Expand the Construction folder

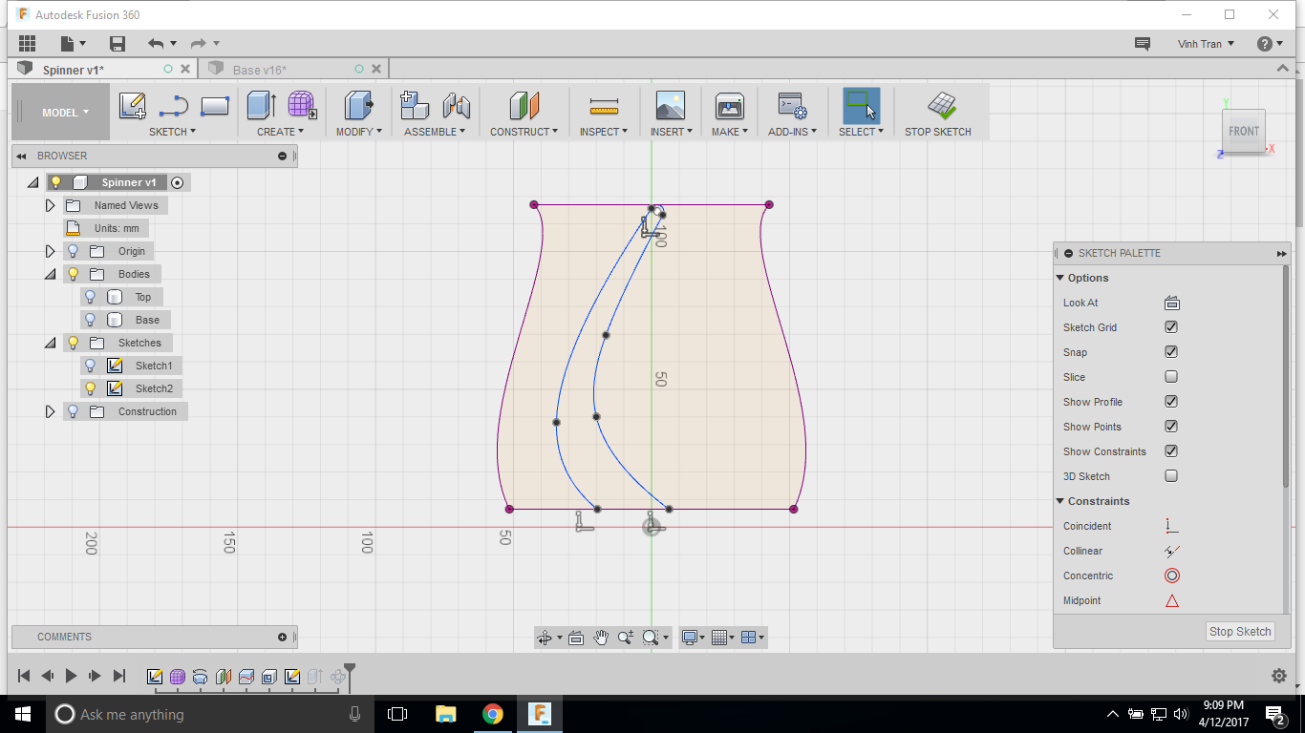coord(51,411)
